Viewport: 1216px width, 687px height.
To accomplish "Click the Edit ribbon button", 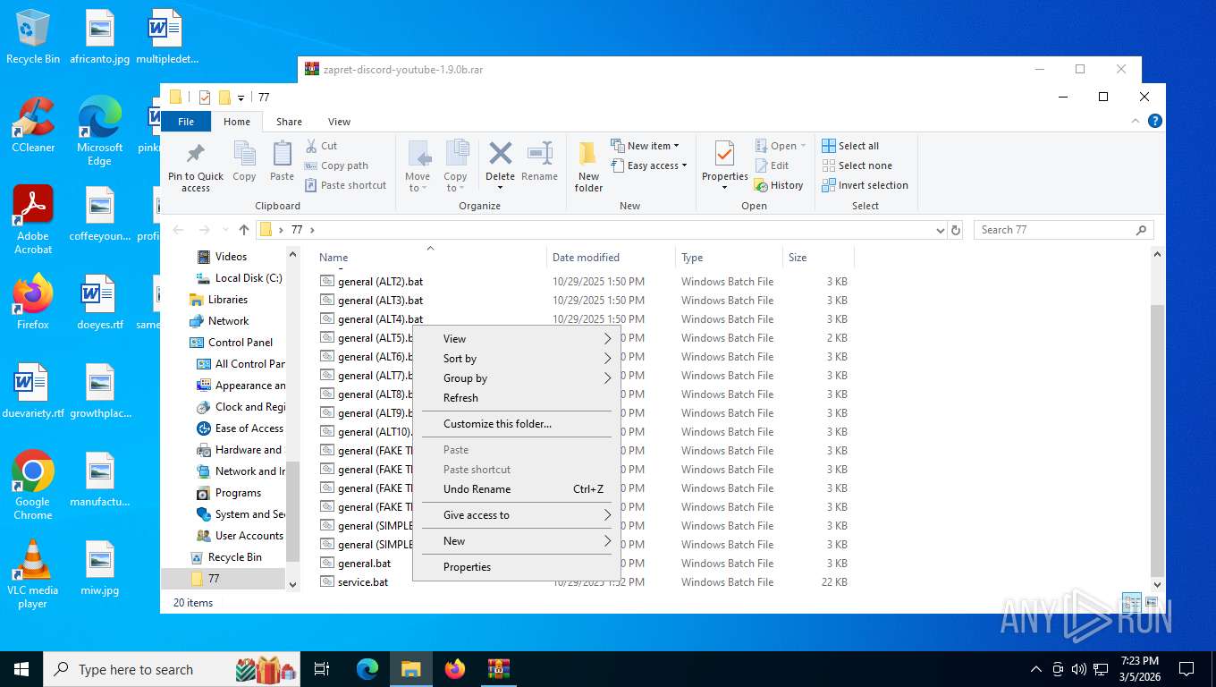I will tap(772, 165).
